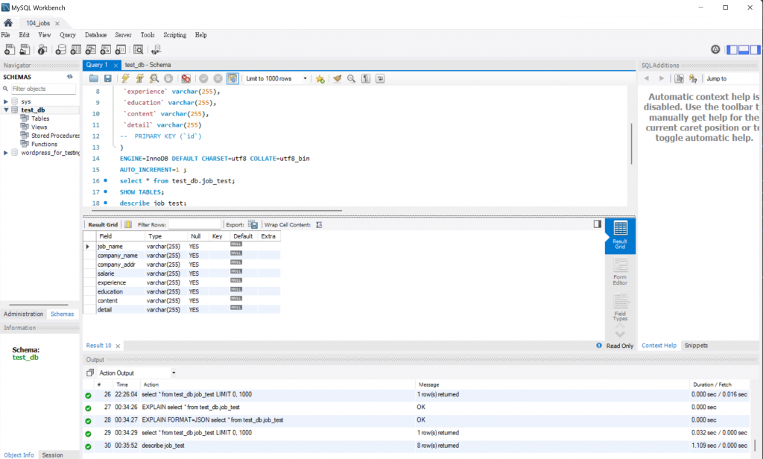The width and height of the screenshot is (763, 459).
Task: Reset all sorted columns in the result grid
Action: coord(128,224)
